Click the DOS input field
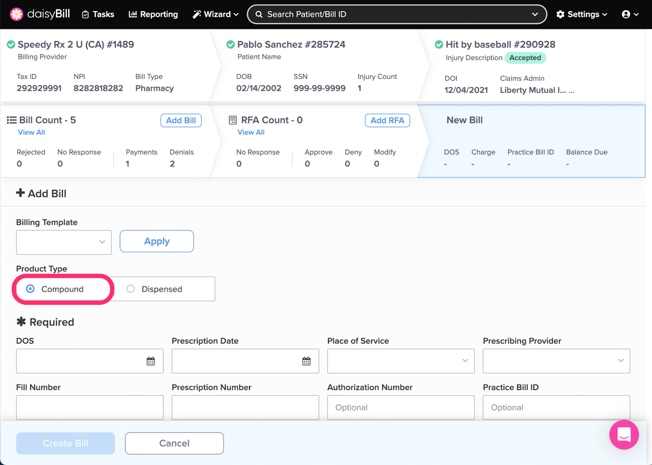This screenshot has height=465, width=652. [x=90, y=361]
